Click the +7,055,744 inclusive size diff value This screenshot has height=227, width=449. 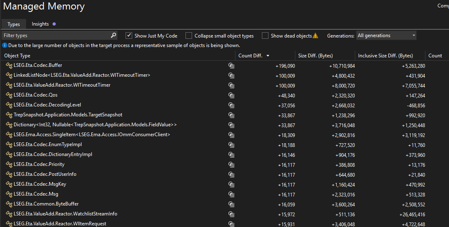(413, 86)
